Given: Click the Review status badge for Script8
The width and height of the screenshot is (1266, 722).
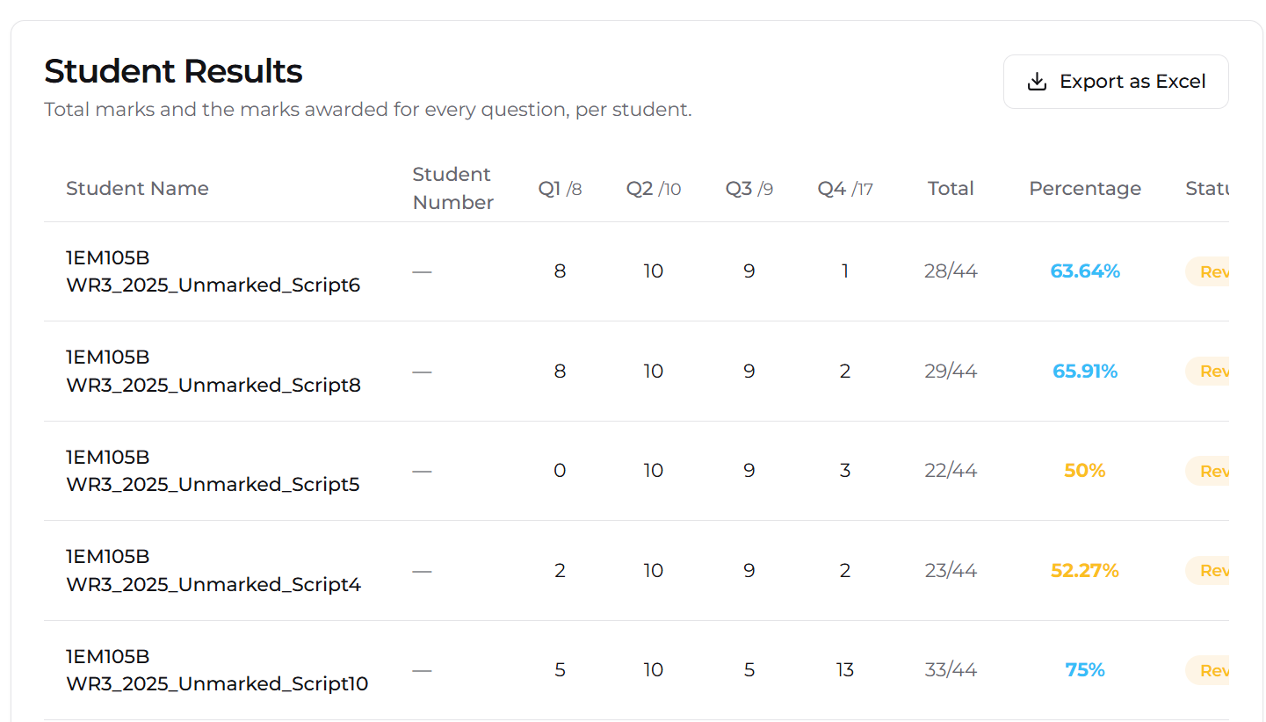Looking at the screenshot, I should point(1207,372).
